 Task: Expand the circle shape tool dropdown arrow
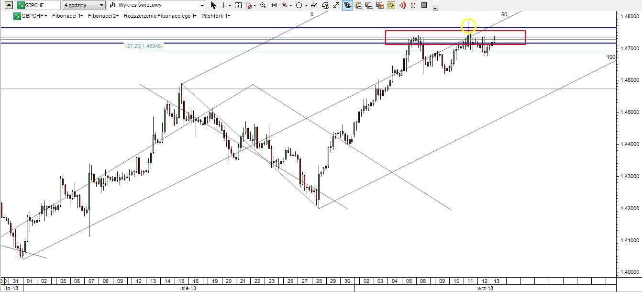click(306, 5)
